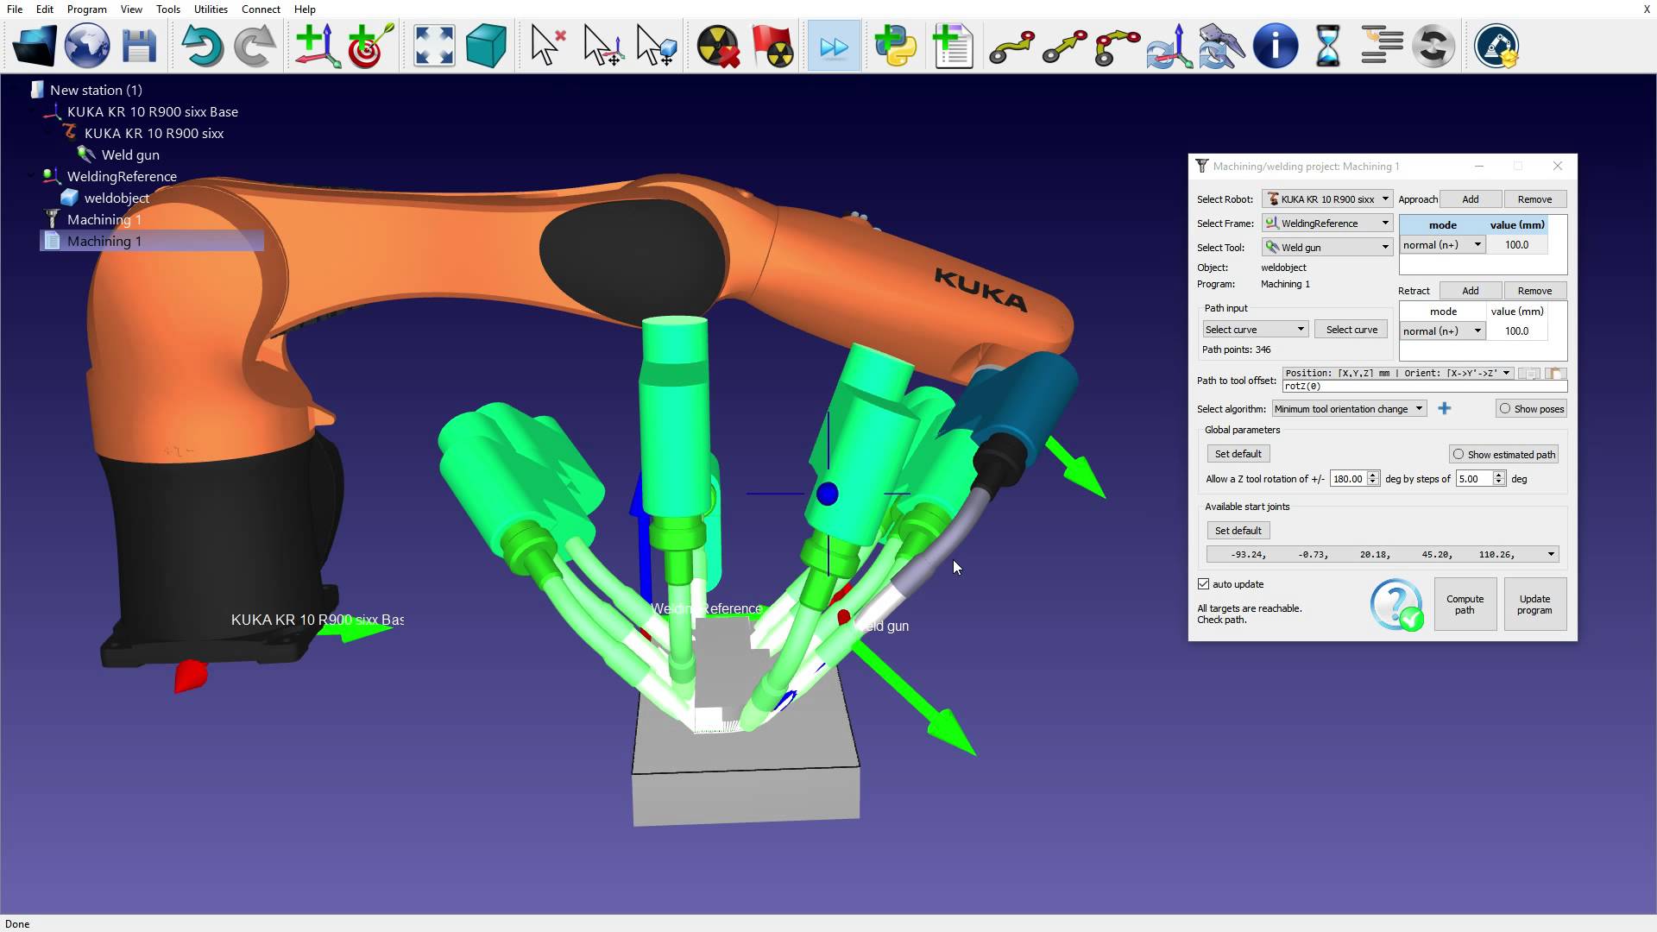Screen dimensions: 1657x932
Task: Open the Select algorithm dropdown
Action: pos(1348,409)
